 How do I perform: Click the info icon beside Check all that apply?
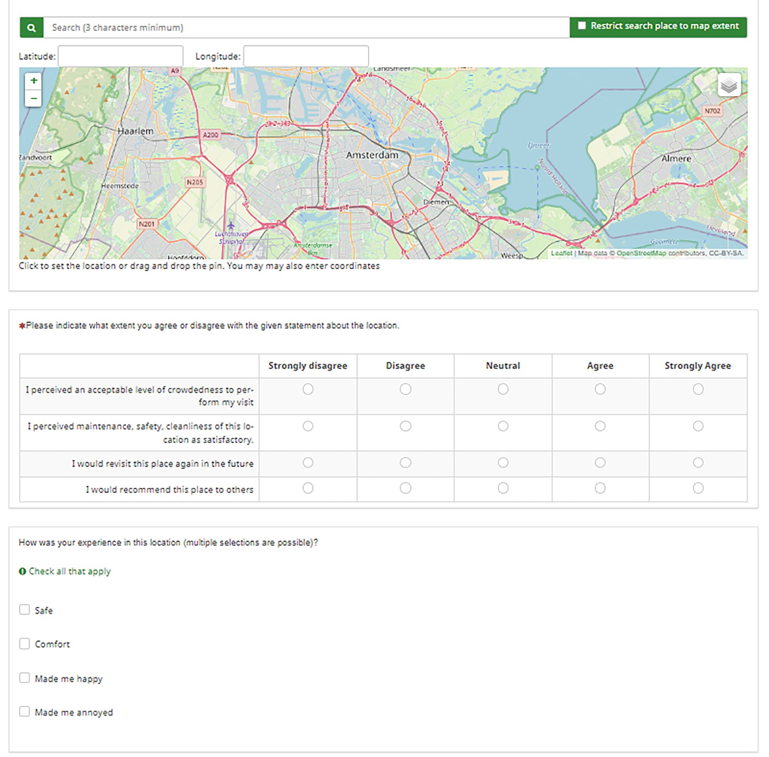pyautogui.click(x=22, y=571)
